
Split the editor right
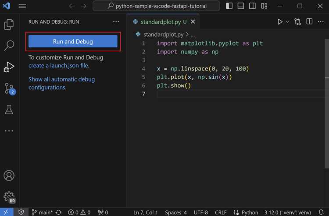pos(309,21)
